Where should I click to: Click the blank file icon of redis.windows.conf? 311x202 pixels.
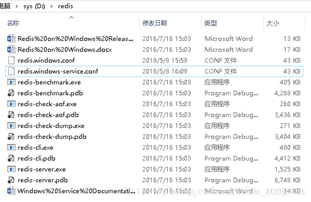(x=11, y=60)
